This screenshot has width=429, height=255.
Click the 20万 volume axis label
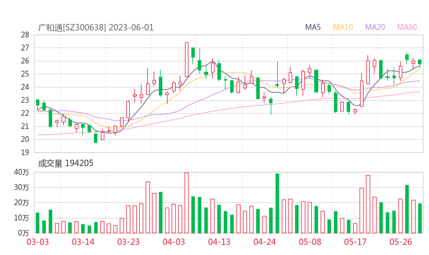(21, 202)
